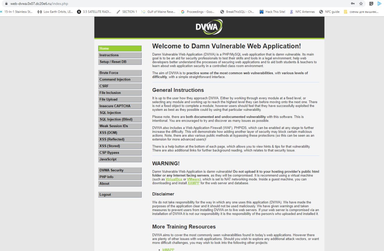Click the DVWA logo in header
Viewport: 384px width, 251px height.
tap(209, 27)
